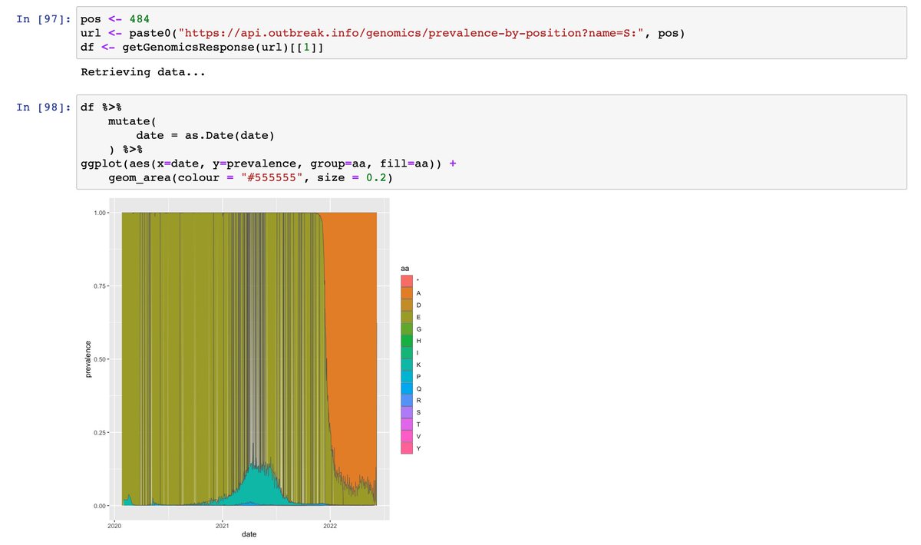
Task: Select the In [98] prompt label
Action: (43, 107)
